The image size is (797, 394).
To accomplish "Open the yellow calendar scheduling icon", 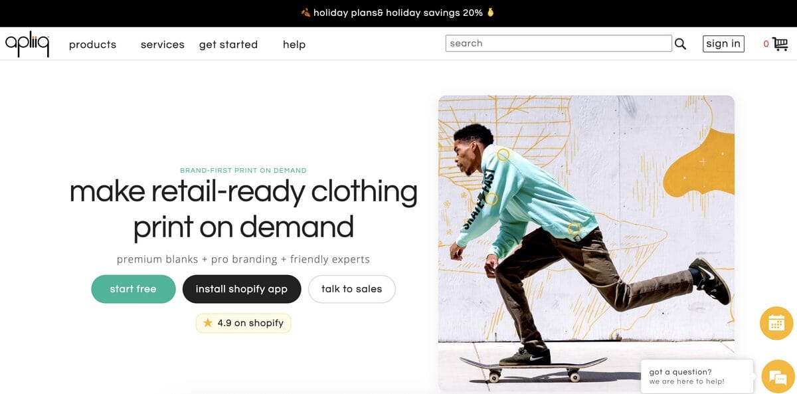I will point(778,323).
